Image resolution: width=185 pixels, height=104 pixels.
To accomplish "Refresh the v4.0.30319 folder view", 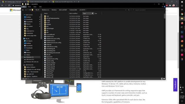I will coord(129,10).
